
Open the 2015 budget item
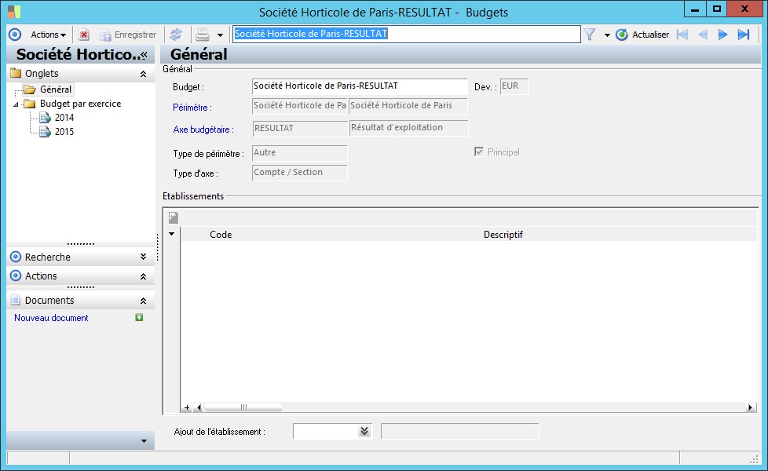point(64,132)
